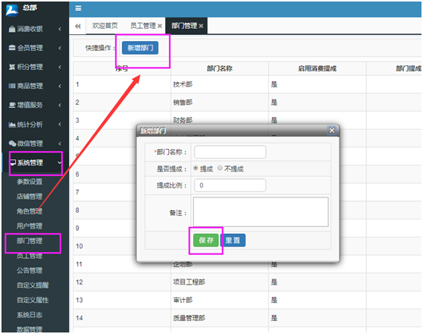This screenshot has width=423, height=334.
Task: Close the 员工管理 tab with its x icon
Action: (160, 26)
